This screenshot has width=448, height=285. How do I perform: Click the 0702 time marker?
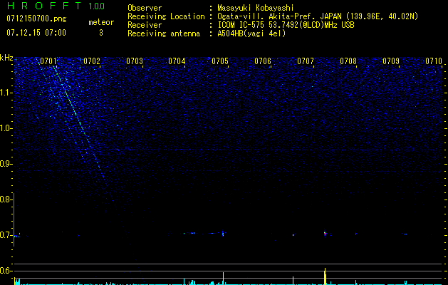click(x=92, y=61)
